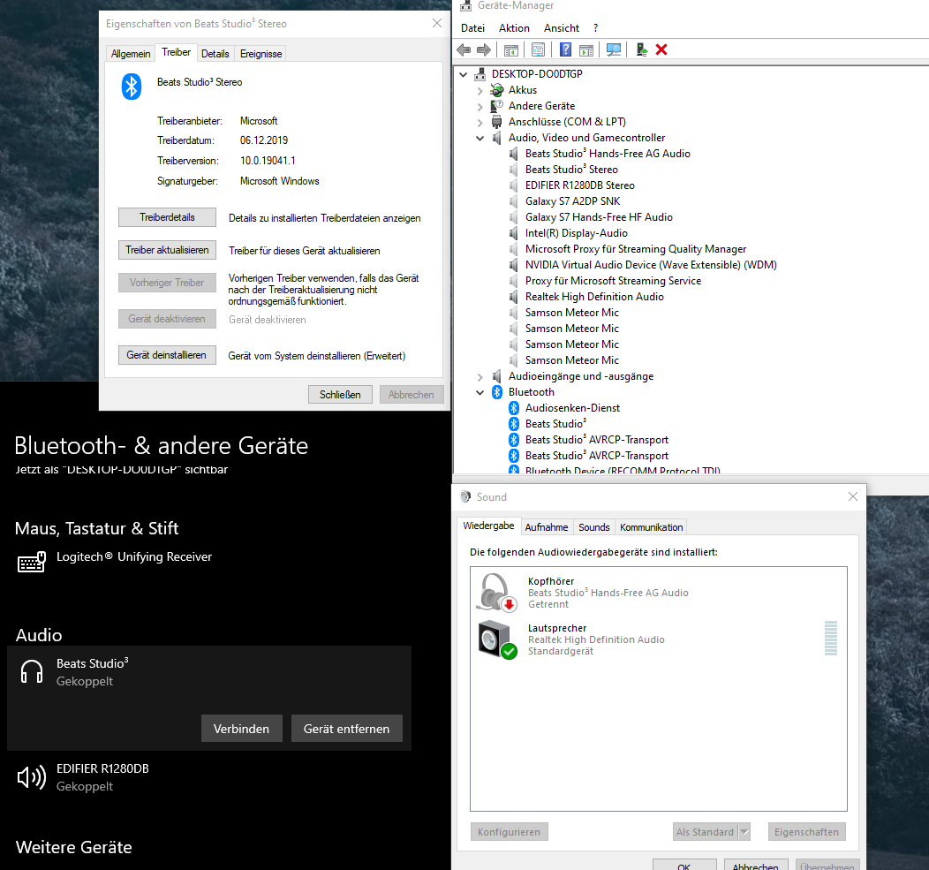Switch to Ereignisse tab
Viewport: 929px width, 870px height.
click(261, 54)
